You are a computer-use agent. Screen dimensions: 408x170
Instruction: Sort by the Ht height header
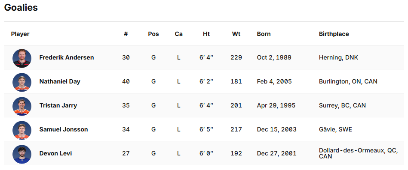[x=206, y=34]
